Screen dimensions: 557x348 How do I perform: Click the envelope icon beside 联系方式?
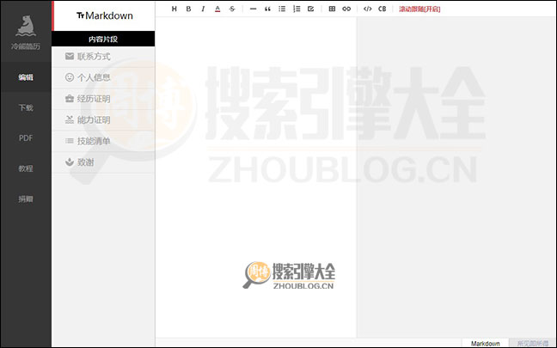pos(70,56)
